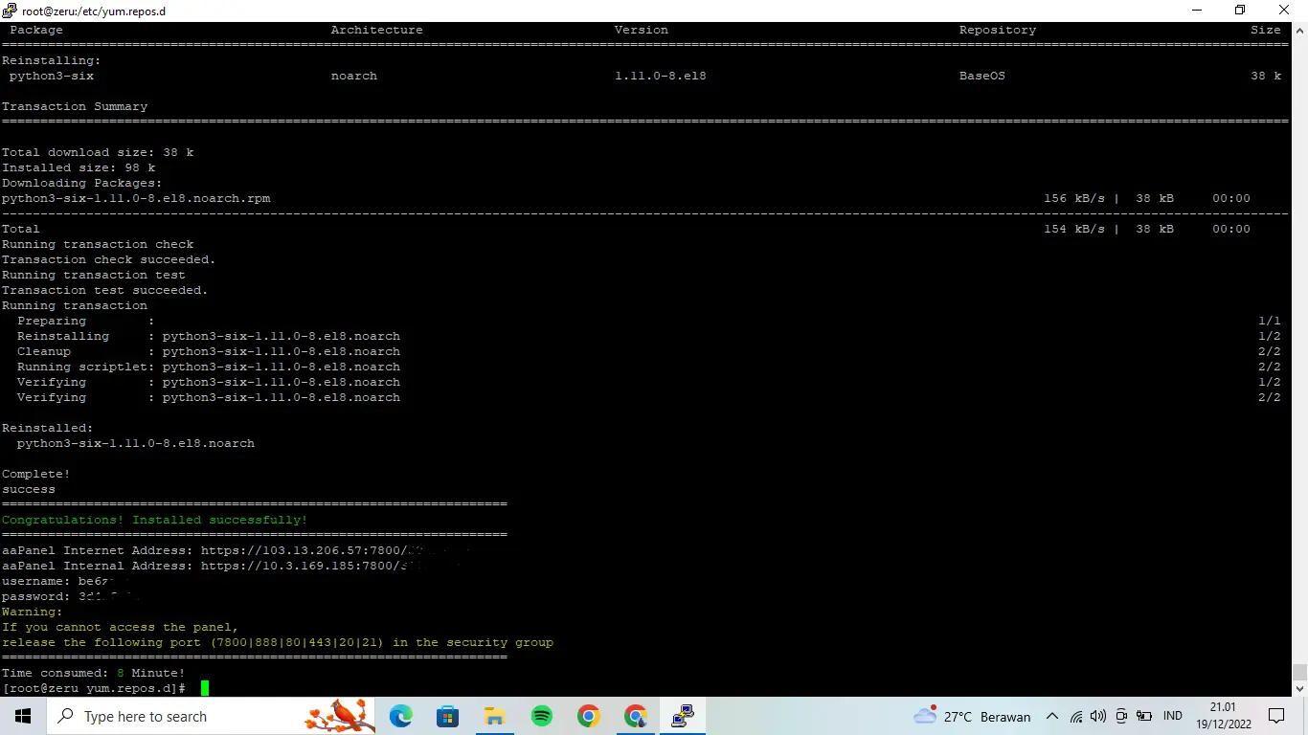This screenshot has height=735, width=1308.
Task: Open the Windows Start menu
Action: 22,716
